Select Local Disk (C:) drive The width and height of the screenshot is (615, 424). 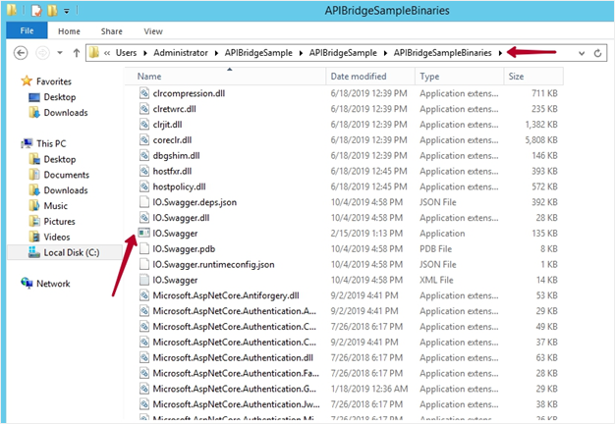[x=71, y=252]
